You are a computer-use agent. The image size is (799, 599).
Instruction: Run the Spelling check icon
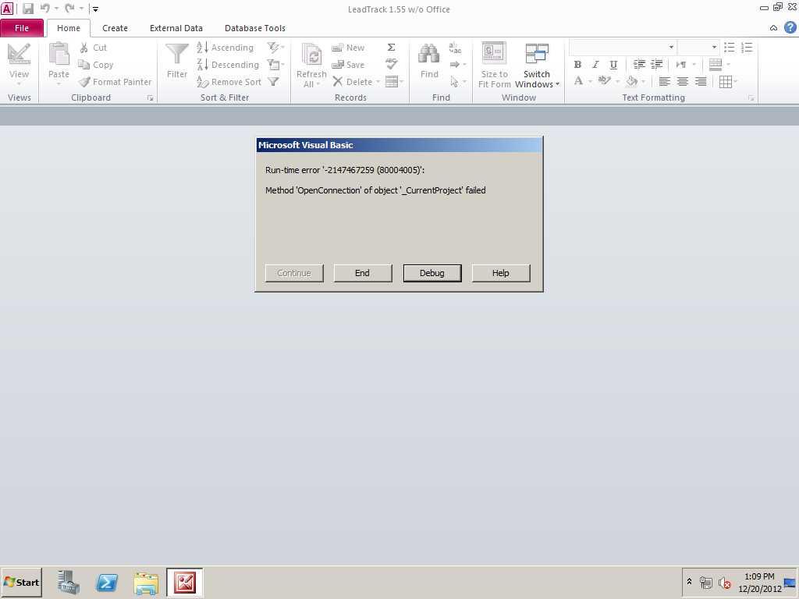coord(392,64)
